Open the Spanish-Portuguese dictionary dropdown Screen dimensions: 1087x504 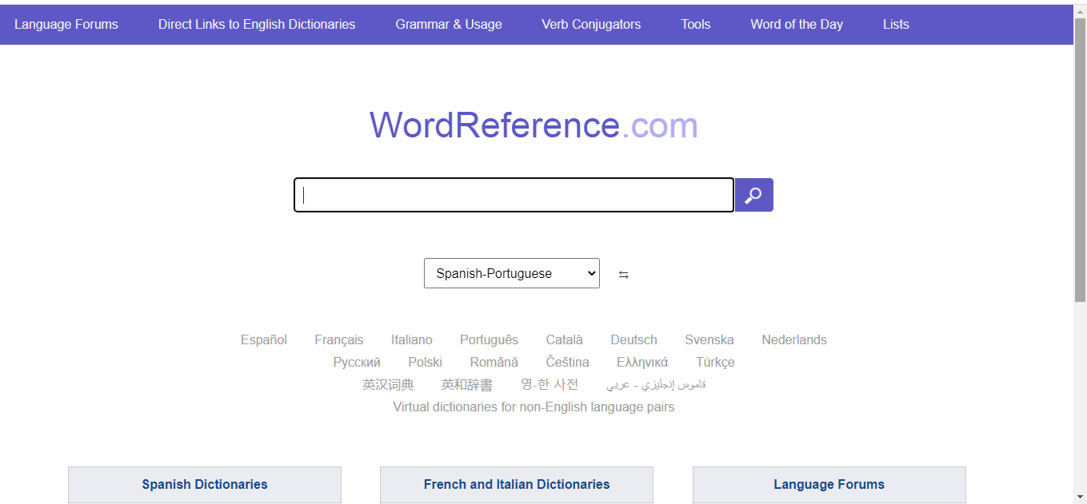512,273
